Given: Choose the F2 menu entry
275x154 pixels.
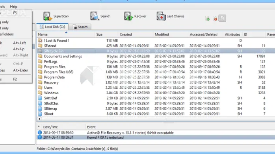Looking at the screenshot, I should pyautogui.click(x=15, y=79).
